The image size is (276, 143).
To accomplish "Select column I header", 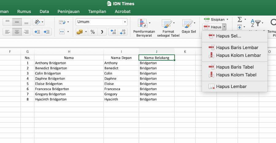I will pos(121,52).
